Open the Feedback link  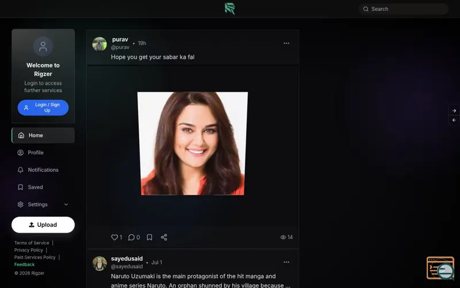coord(24,264)
